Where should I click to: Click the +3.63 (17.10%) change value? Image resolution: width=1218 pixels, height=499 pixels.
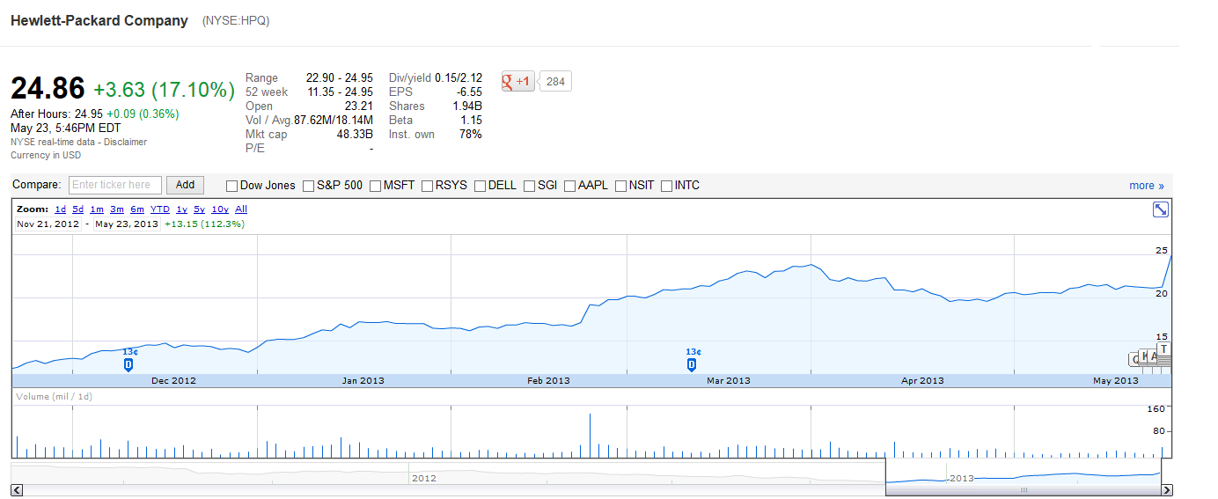click(165, 90)
